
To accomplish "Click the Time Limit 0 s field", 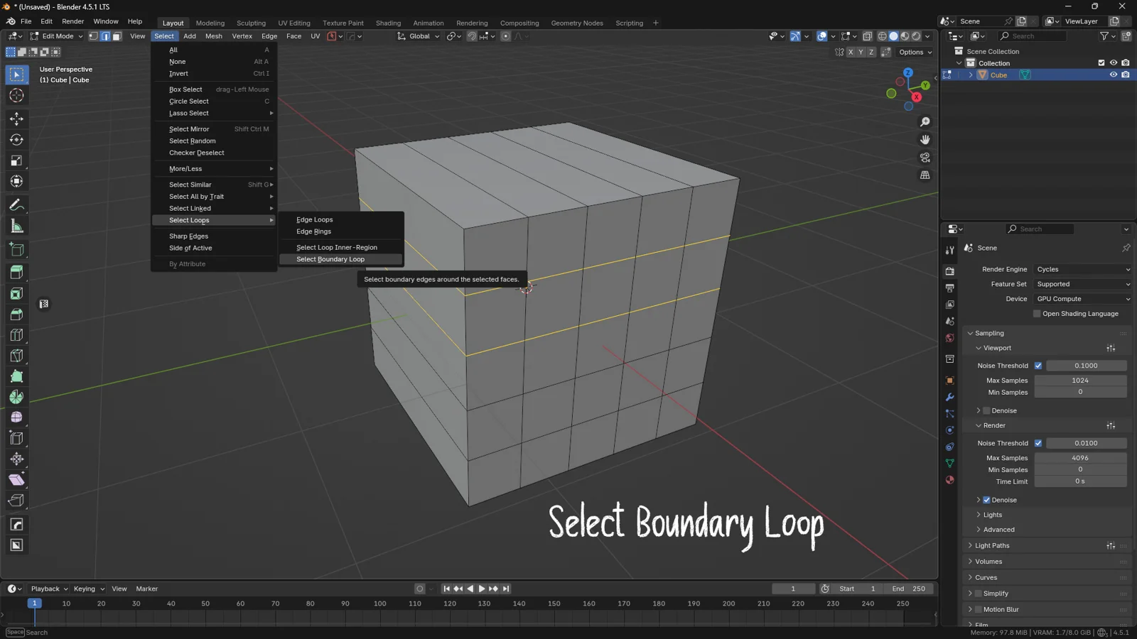I will coord(1080,481).
